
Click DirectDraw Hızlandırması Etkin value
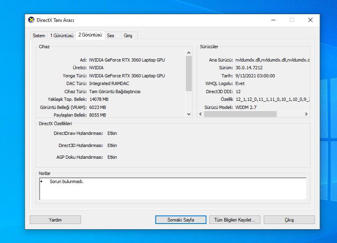click(x=112, y=133)
